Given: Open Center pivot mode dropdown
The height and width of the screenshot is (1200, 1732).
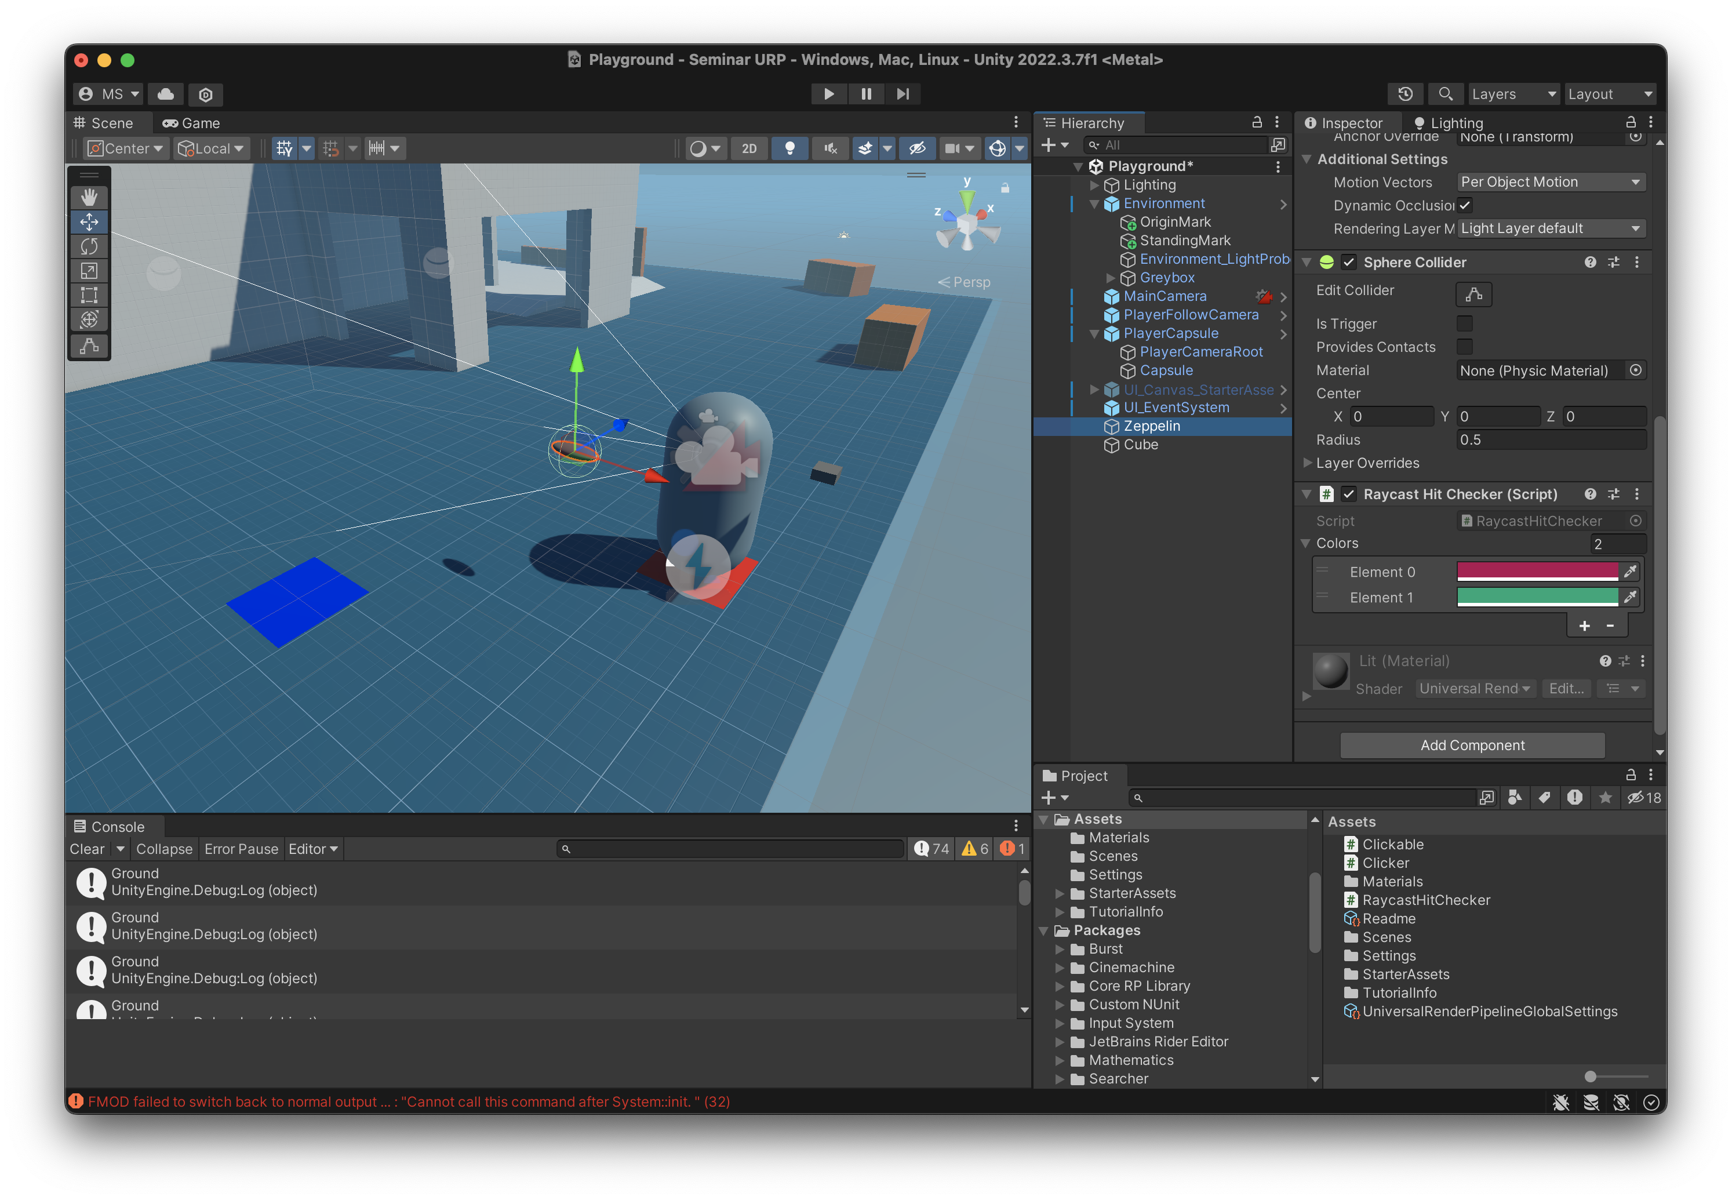Looking at the screenshot, I should pos(126,149).
